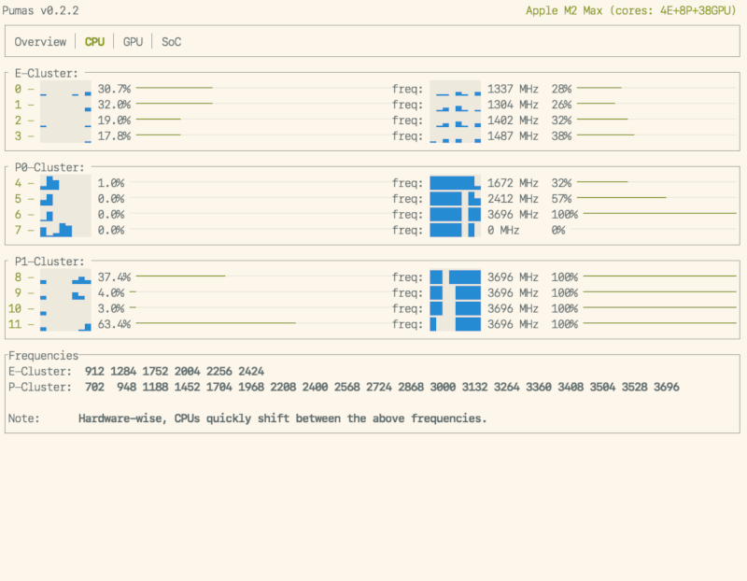The width and height of the screenshot is (747, 581).
Task: Open the GPU tab
Action: [133, 42]
